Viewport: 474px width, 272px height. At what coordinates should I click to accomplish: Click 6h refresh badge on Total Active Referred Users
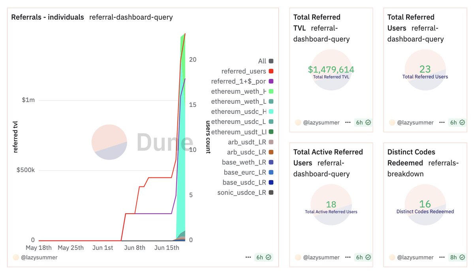click(x=363, y=257)
